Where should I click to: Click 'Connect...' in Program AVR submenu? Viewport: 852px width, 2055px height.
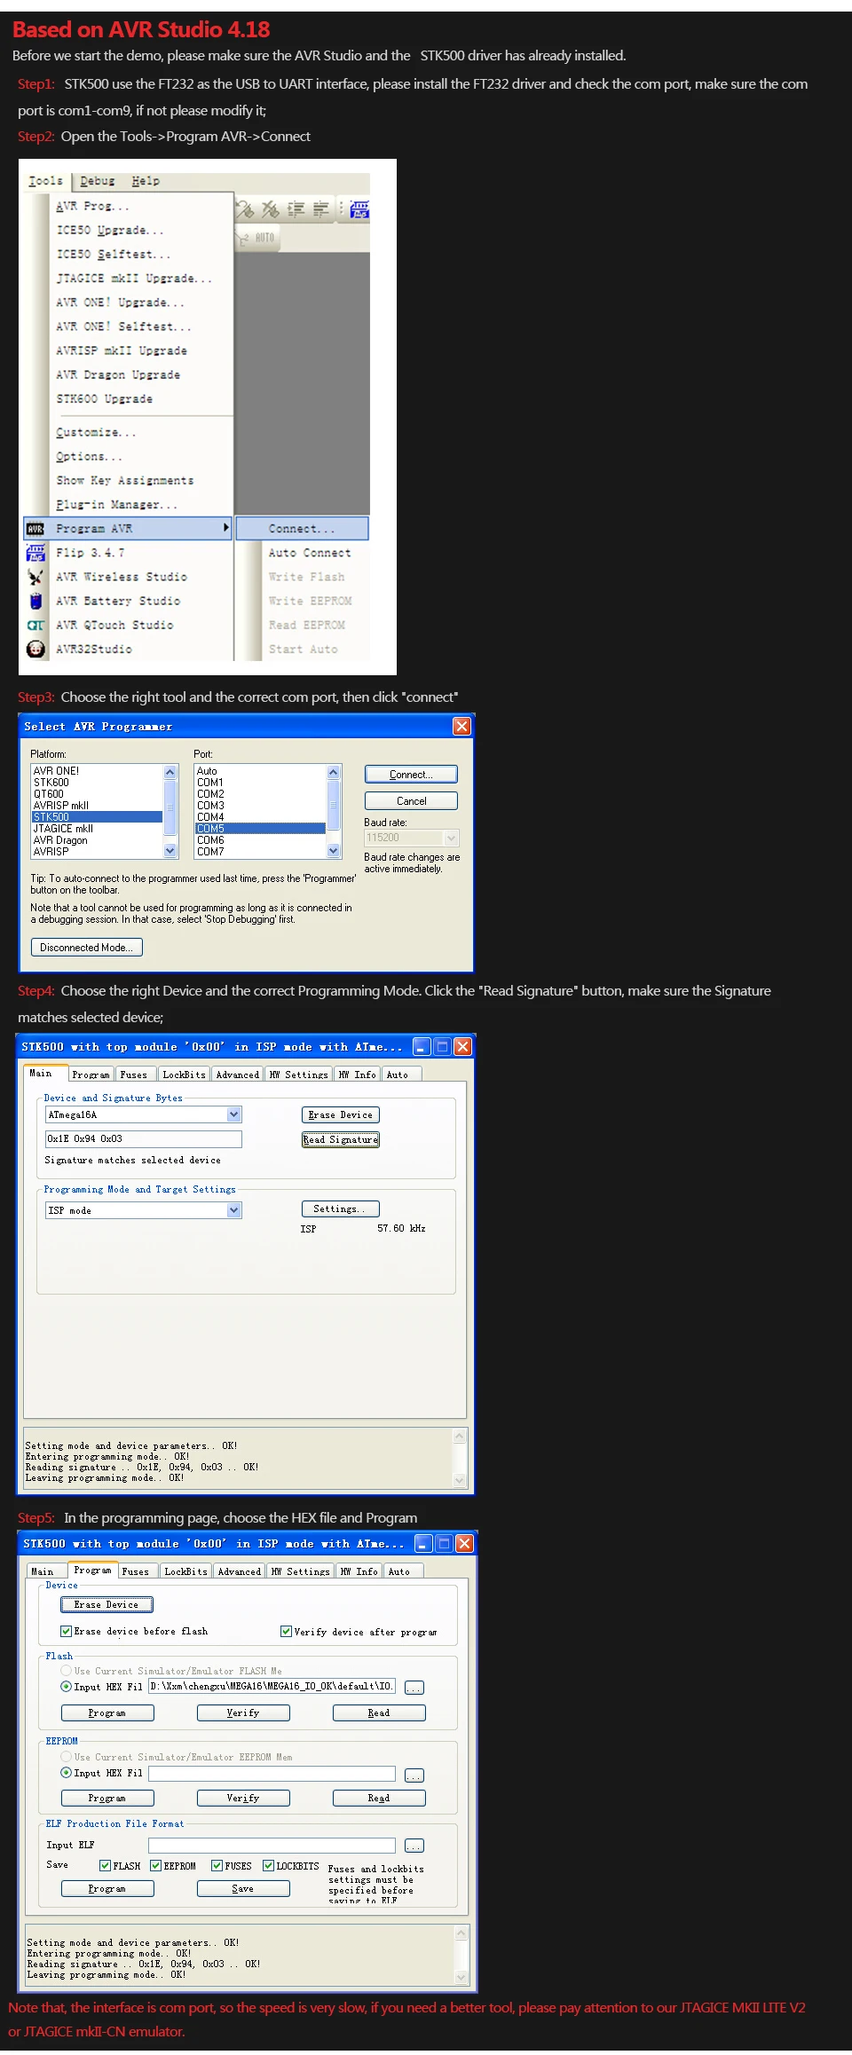(302, 529)
